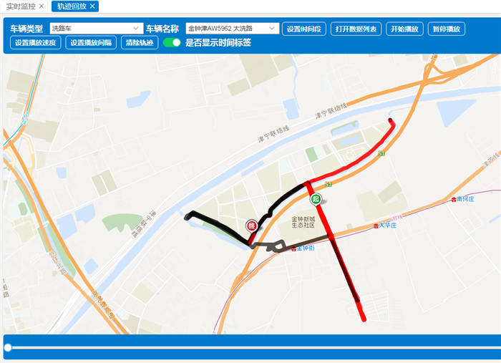This screenshot has width=501, height=363.
Task: Click the 大毕庄 metro station icon
Action: coord(376,226)
